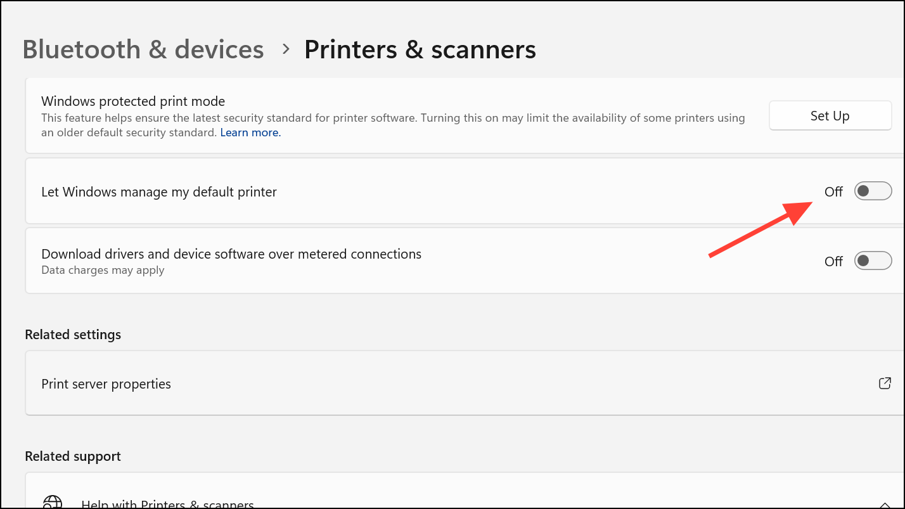This screenshot has width=905, height=509.
Task: Click Let Windows manage my default printer label
Action: [x=159, y=192]
